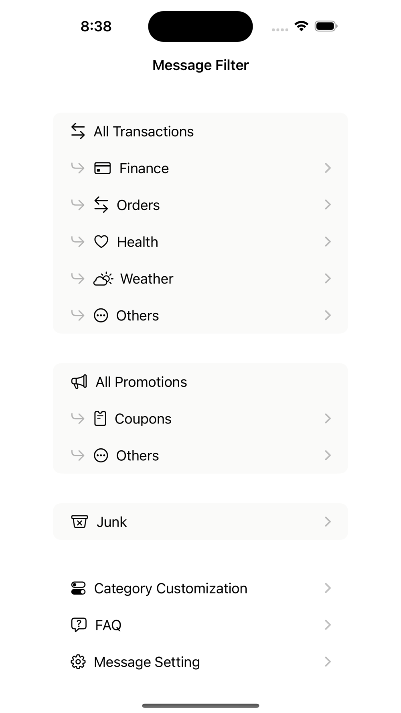Tap the cloud-sun Weather icon
This screenshot has width=401, height=713.
(x=103, y=279)
